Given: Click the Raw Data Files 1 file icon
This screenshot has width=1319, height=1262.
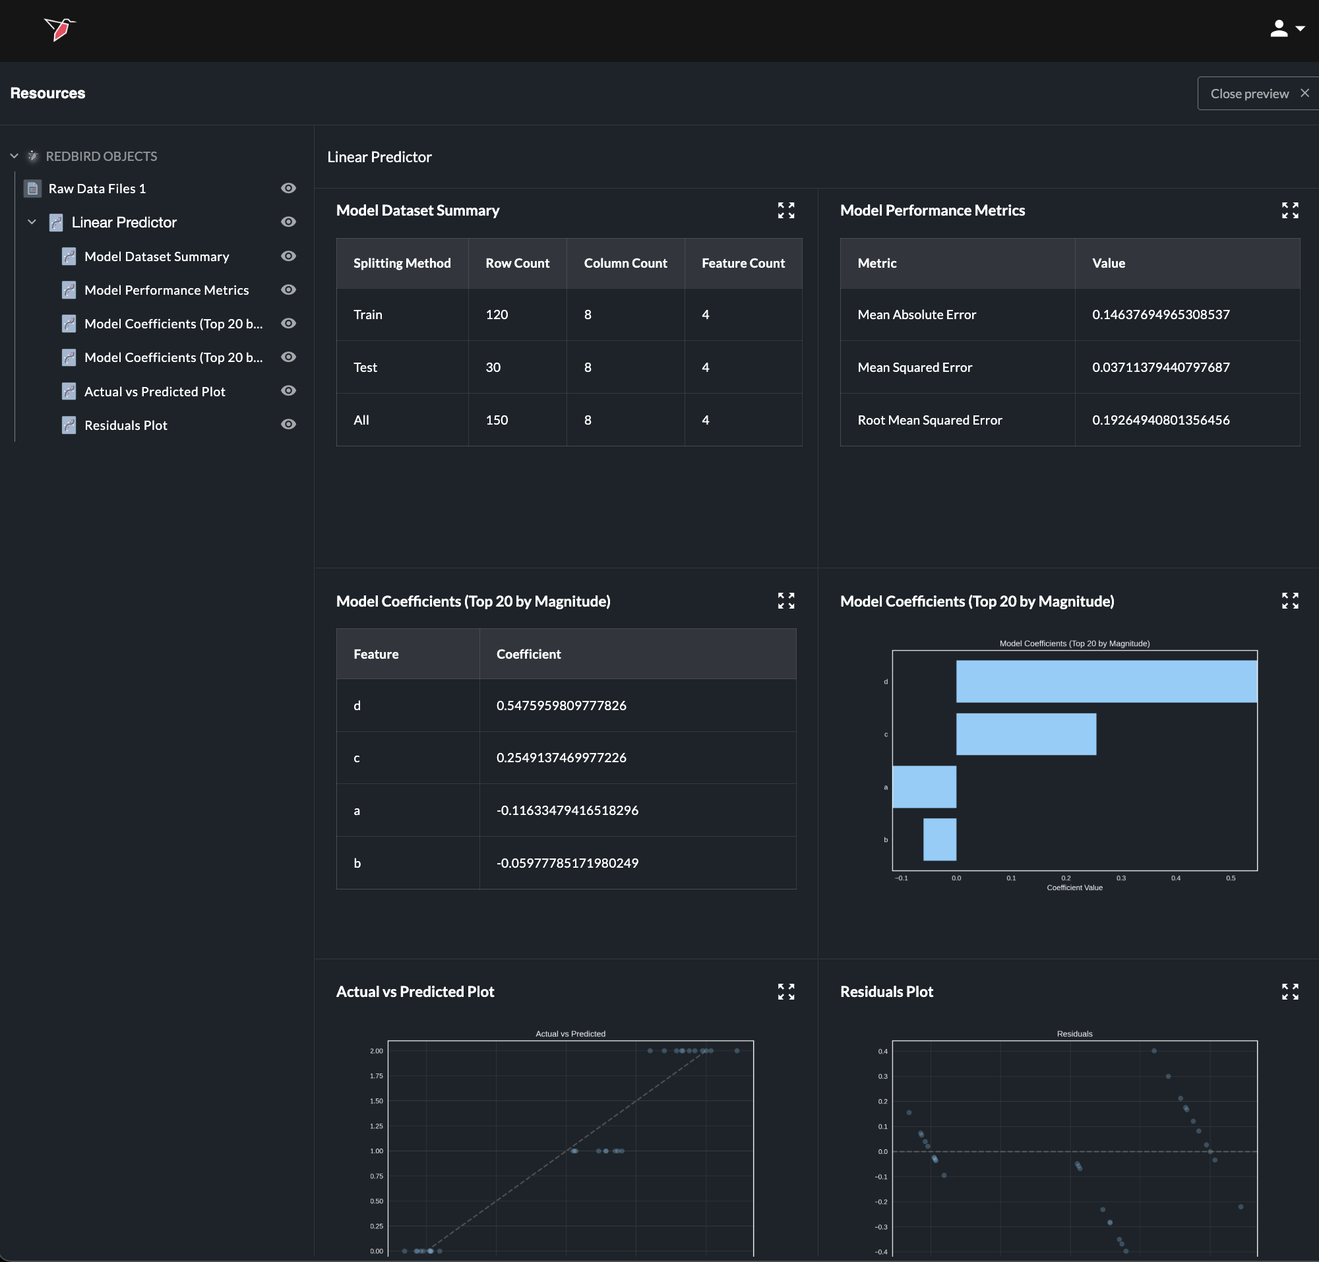Looking at the screenshot, I should point(32,189).
